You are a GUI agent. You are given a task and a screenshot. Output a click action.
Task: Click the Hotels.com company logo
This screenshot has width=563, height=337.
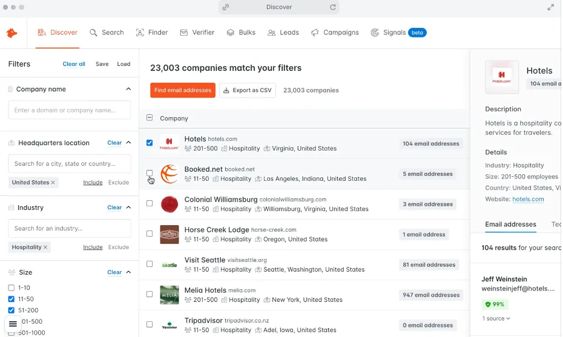pyautogui.click(x=169, y=143)
